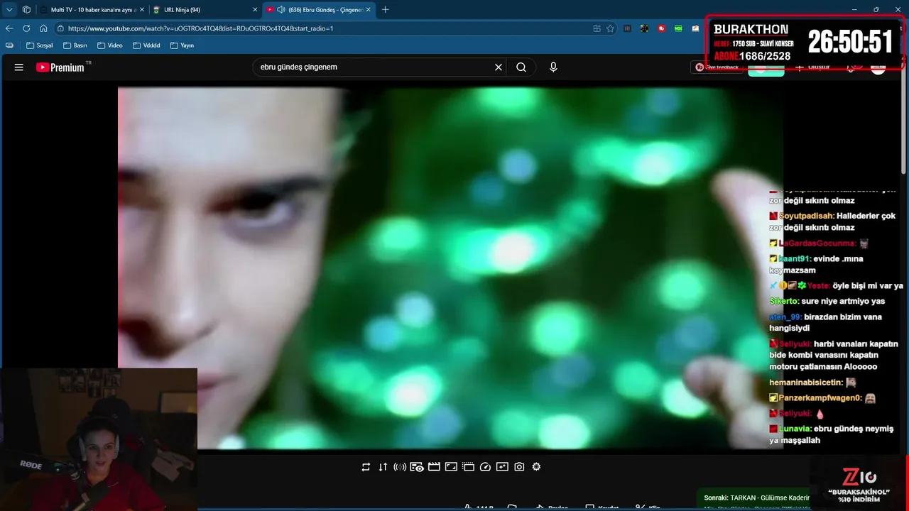Click the red 'fb' extension icon
Screen dimensions: 909x511
[x=661, y=28]
